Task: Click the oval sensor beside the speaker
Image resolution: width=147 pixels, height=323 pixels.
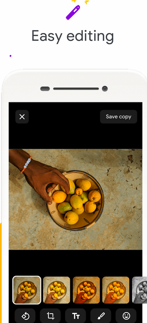Action: point(45,89)
